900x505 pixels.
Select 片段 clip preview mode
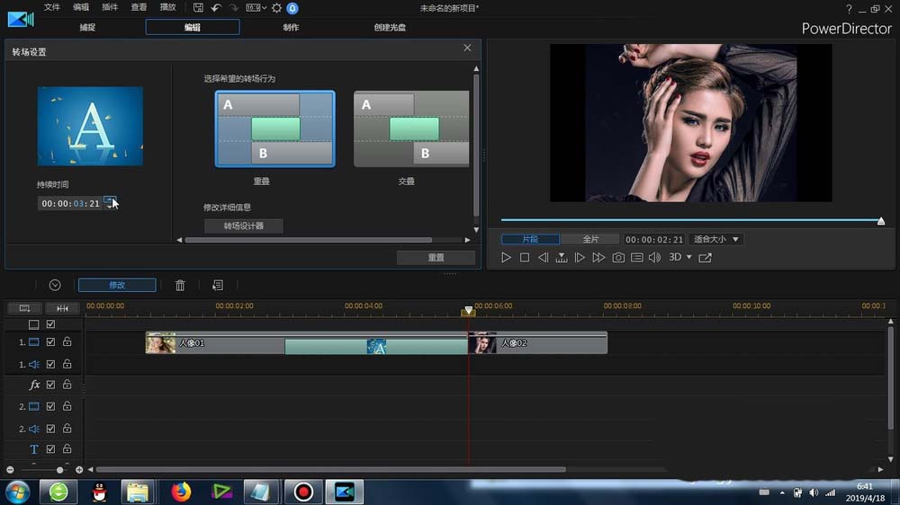pos(530,239)
